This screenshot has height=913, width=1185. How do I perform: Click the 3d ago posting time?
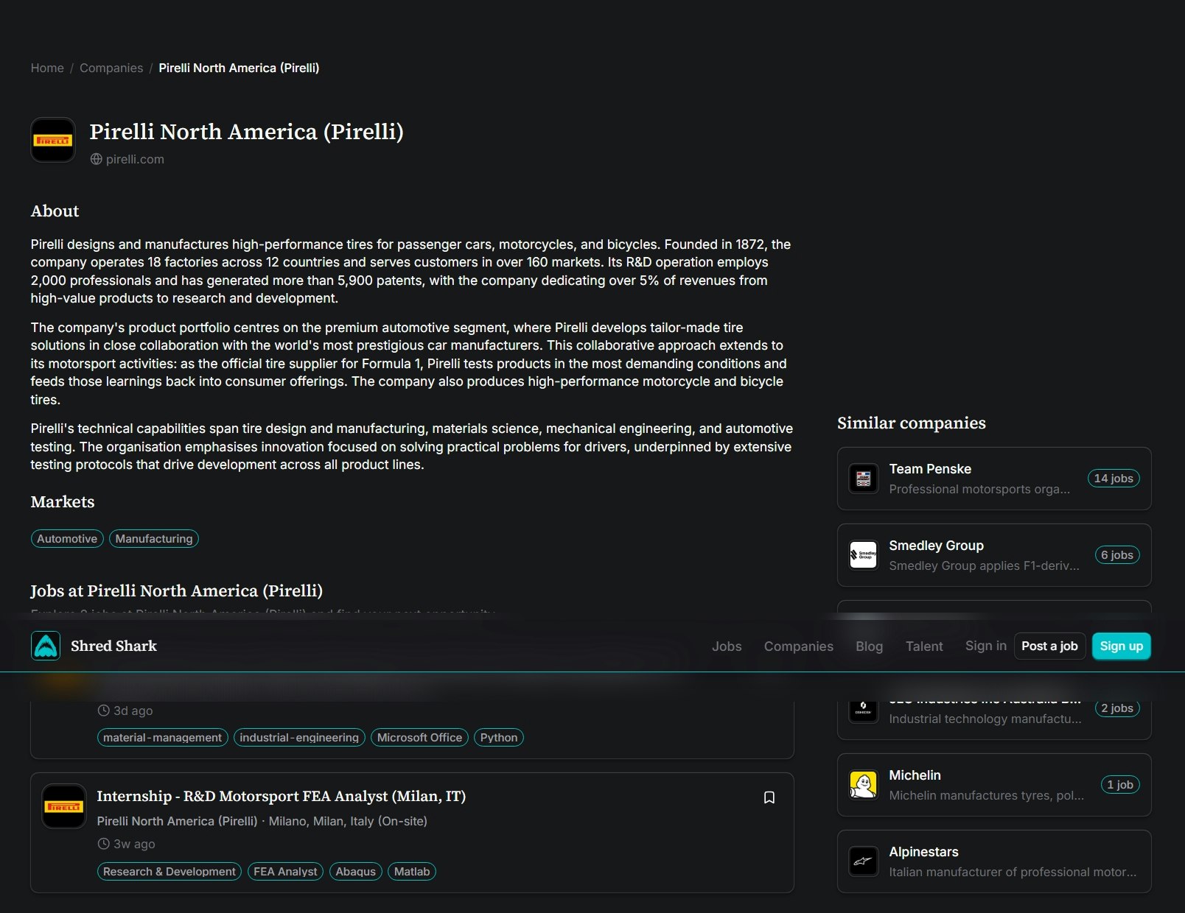pyautogui.click(x=133, y=711)
